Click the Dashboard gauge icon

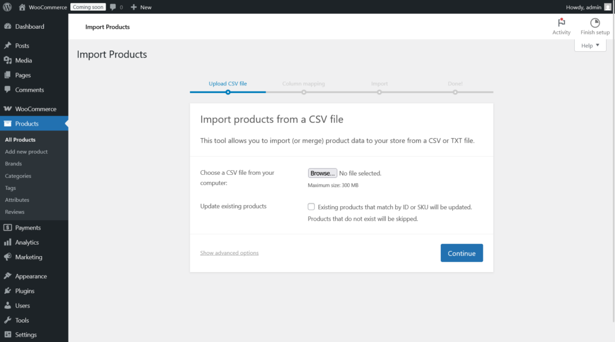tap(7, 26)
